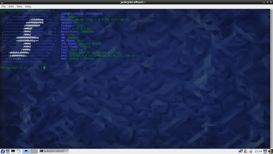Click the 'screenfetch -s' command text

(43, 11)
